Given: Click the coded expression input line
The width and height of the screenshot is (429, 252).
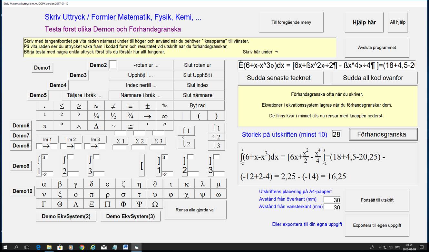Looking at the screenshot, I should click(x=327, y=65).
